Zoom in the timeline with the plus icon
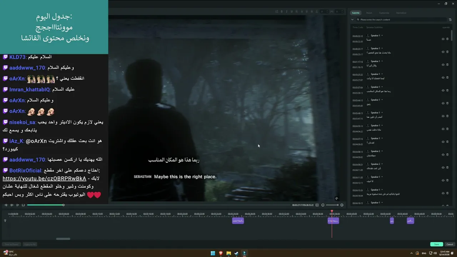This screenshot has width=457, height=257. tap(342, 205)
